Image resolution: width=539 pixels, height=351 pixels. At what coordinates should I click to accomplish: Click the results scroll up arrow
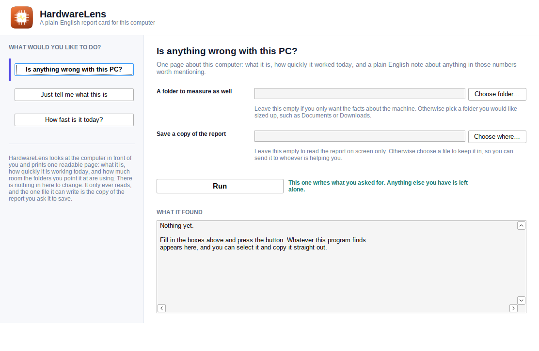521,226
